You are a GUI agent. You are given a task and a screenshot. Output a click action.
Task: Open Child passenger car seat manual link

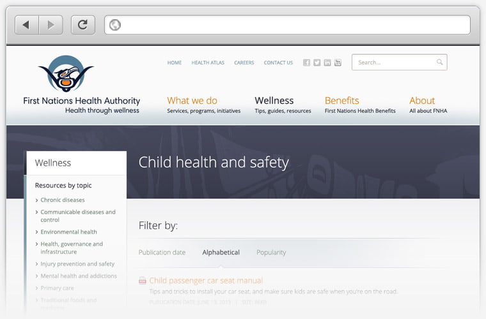click(x=206, y=280)
